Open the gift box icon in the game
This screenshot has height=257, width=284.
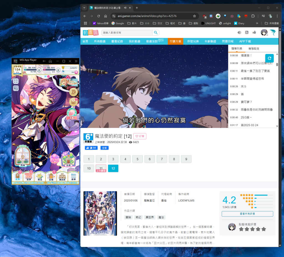[x=73, y=102]
